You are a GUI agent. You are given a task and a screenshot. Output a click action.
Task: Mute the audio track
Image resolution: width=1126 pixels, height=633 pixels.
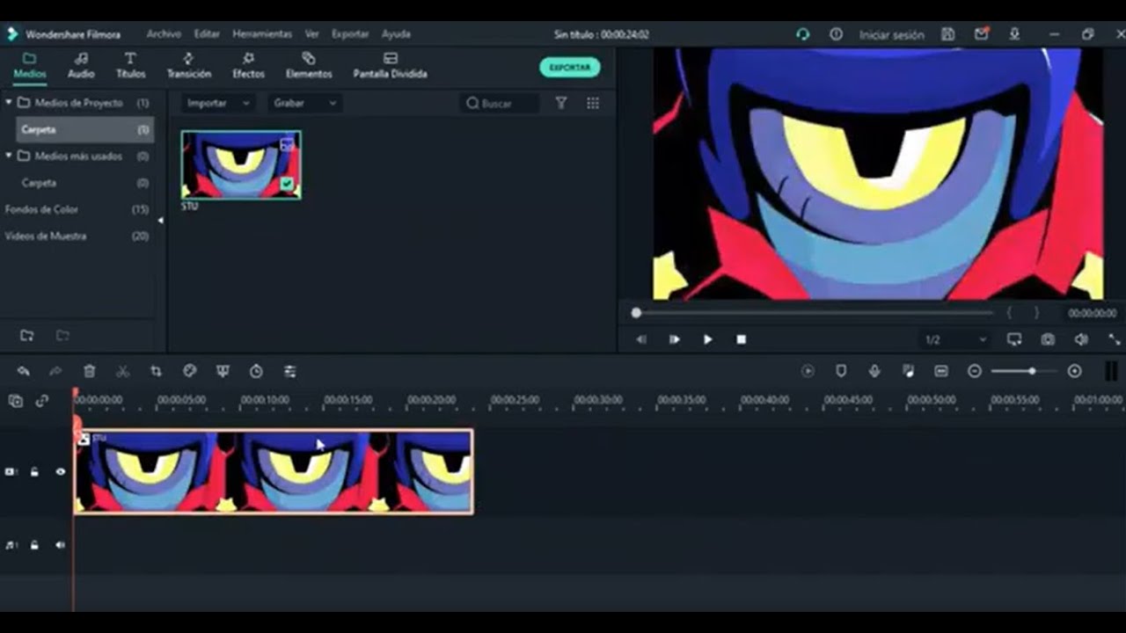61,545
